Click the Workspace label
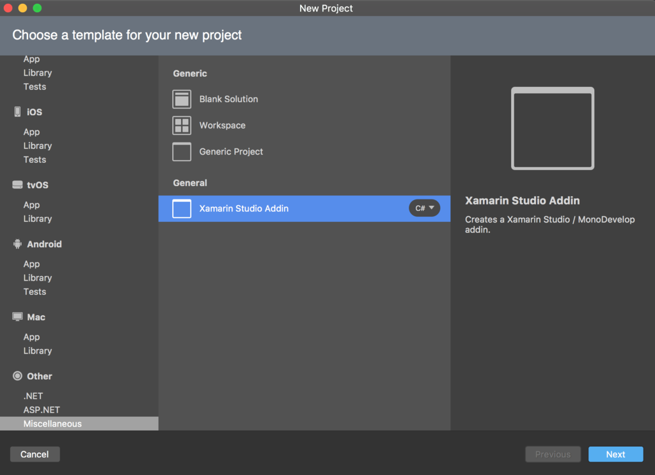 click(x=222, y=126)
